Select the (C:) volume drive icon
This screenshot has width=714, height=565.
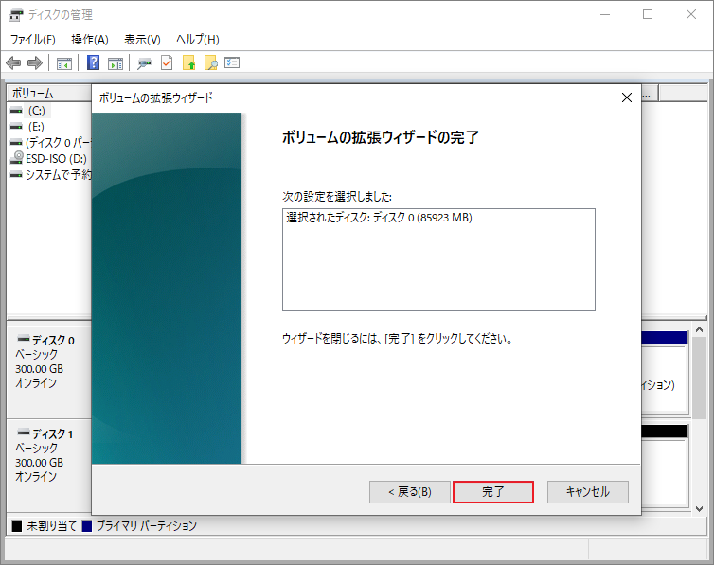coord(16,111)
